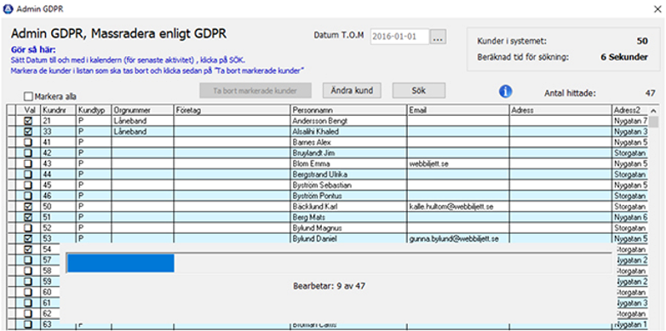Sort by the Email column header
666x331 pixels.
pyautogui.click(x=458, y=110)
